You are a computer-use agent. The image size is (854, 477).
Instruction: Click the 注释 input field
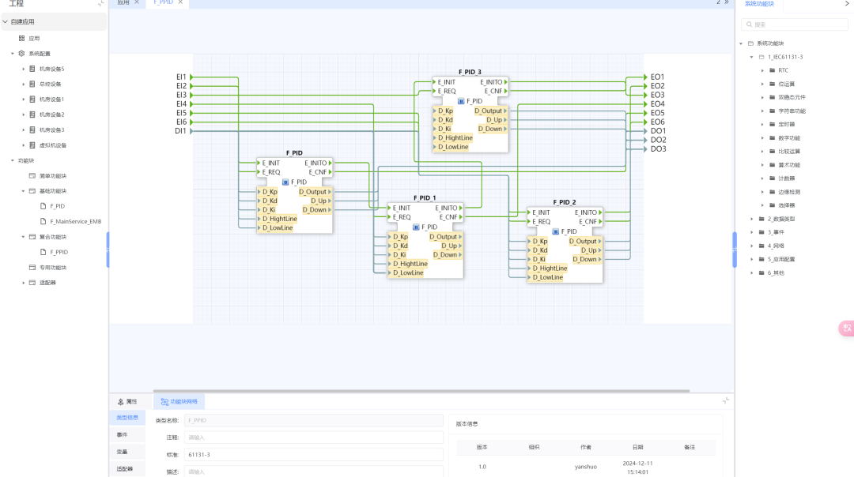point(314,438)
